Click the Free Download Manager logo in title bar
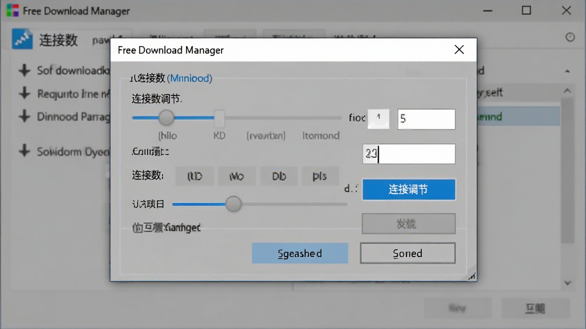Screen dimensions: 586x329 13,10
